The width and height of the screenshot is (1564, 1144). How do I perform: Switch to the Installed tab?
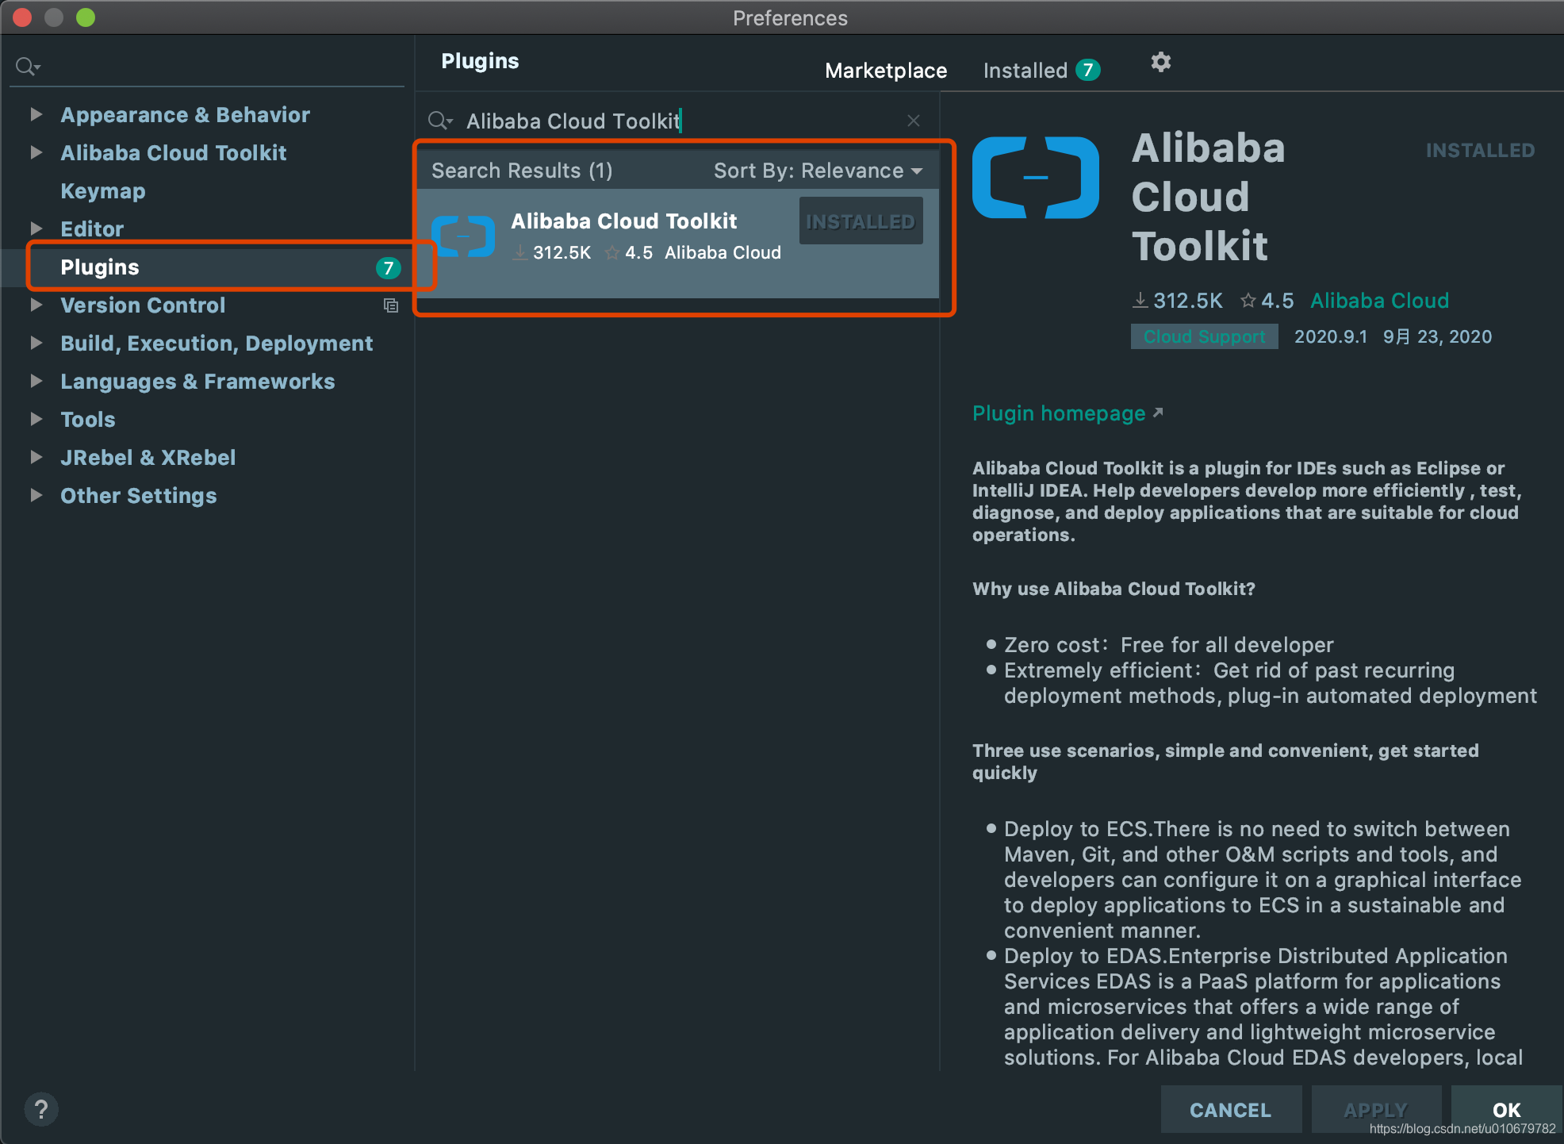pyautogui.click(x=1025, y=71)
